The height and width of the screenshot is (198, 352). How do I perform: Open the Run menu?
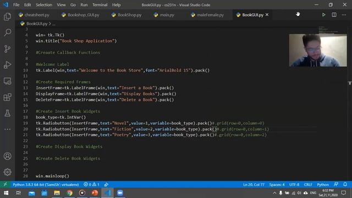tap(84, 5)
